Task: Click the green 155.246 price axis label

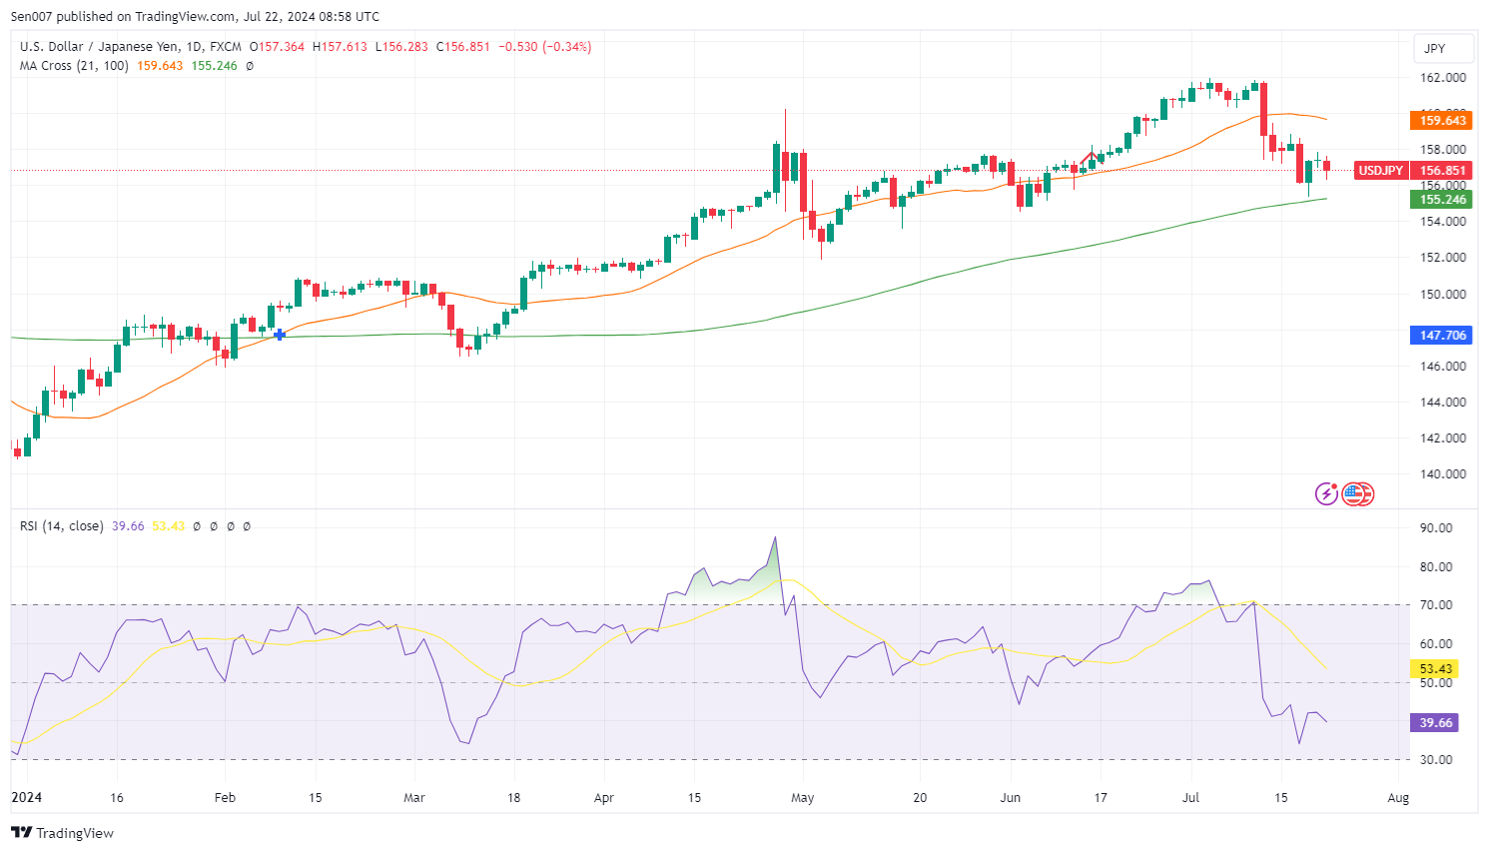Action: point(1442,200)
